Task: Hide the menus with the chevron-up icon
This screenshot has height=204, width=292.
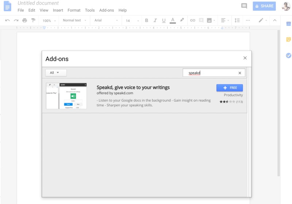Action: tap(275, 20)
